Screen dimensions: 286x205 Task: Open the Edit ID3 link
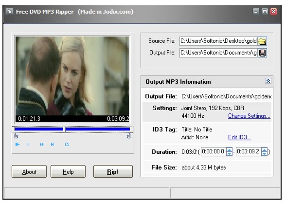239,137
